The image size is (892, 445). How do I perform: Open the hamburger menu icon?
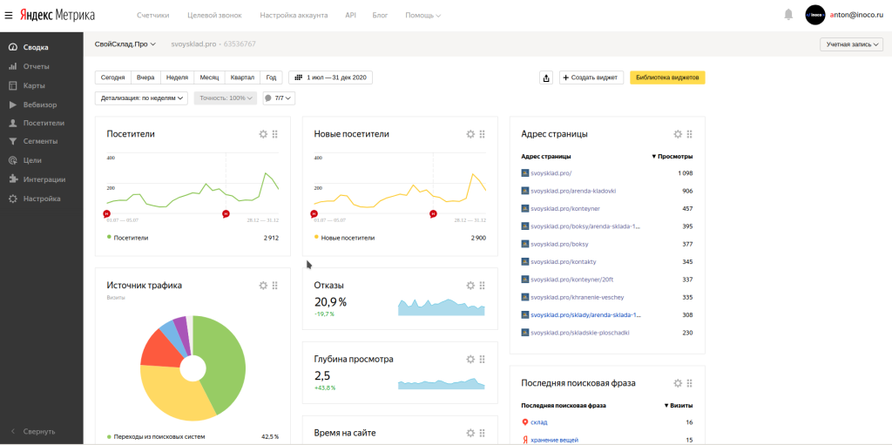coord(9,15)
